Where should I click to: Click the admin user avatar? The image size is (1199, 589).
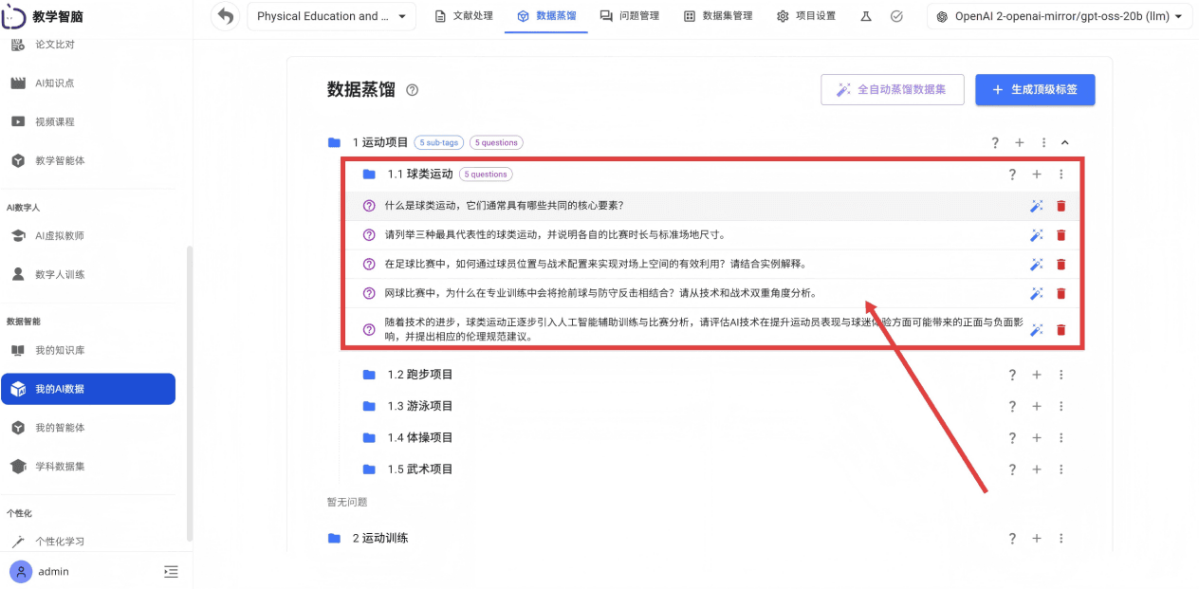(21, 572)
